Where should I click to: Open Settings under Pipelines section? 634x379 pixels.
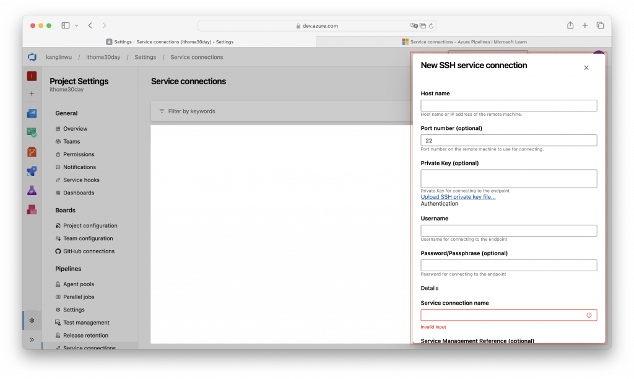click(x=74, y=310)
